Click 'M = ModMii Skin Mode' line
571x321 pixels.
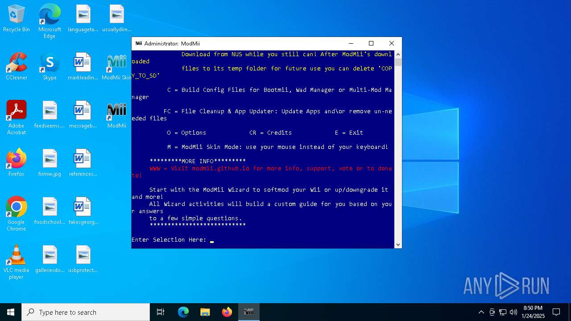(x=277, y=147)
